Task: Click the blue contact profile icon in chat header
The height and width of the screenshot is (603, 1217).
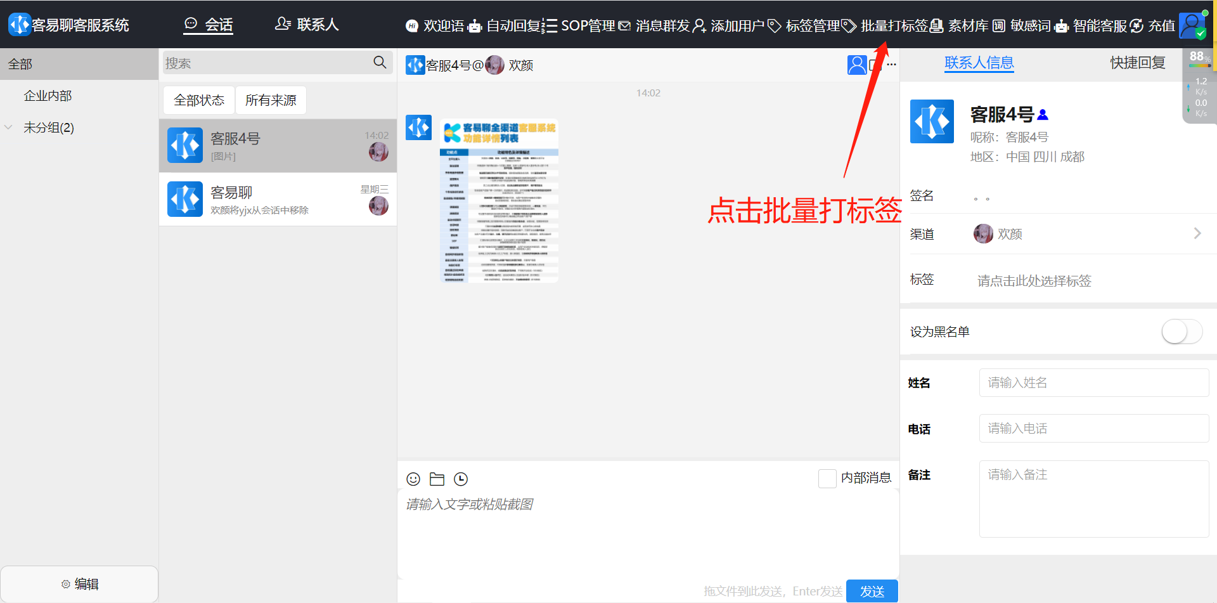Action: pos(857,65)
